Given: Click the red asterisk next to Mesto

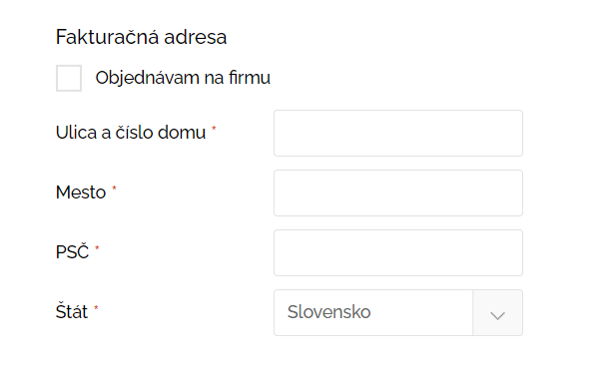Looking at the screenshot, I should click(114, 188).
